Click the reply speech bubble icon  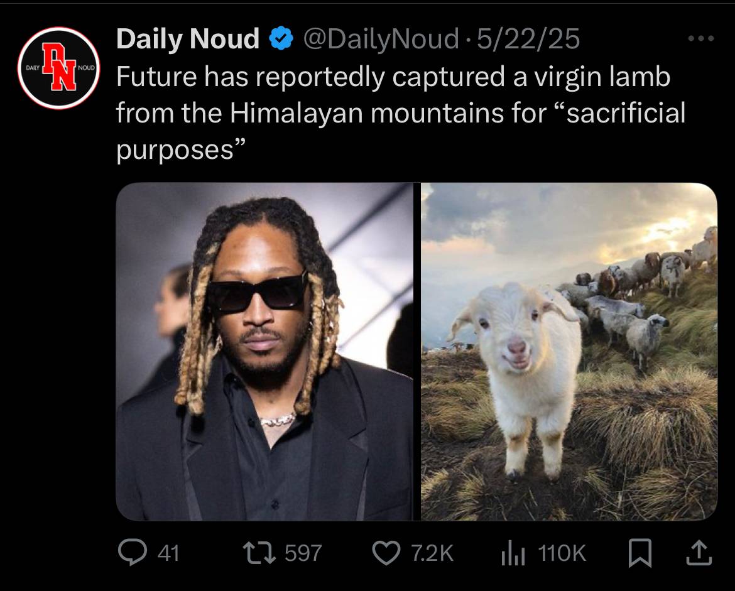pyautogui.click(x=132, y=552)
